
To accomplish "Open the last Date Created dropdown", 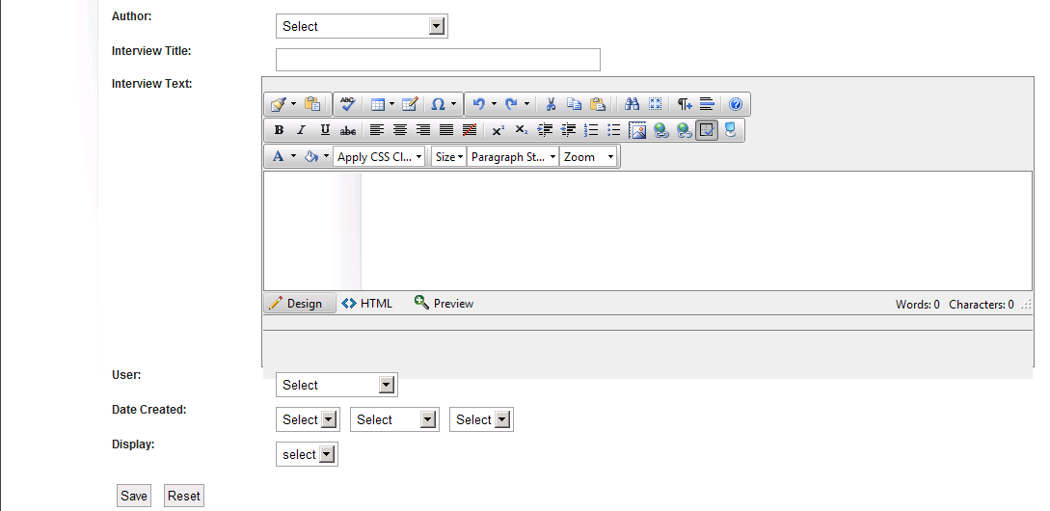I will 481,420.
